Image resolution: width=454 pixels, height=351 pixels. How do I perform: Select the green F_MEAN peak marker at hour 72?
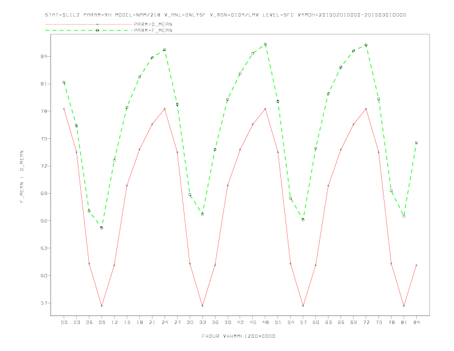[366, 45]
